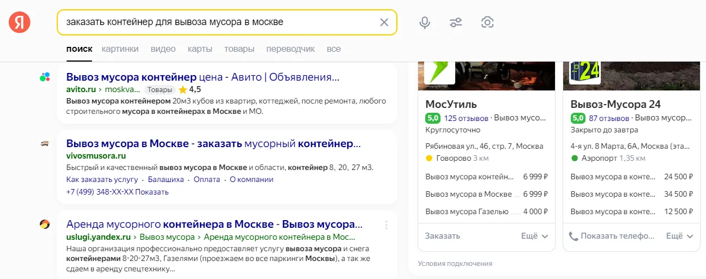706x279 pixels.
Task: Open avito.ru domain link
Action: point(81,89)
